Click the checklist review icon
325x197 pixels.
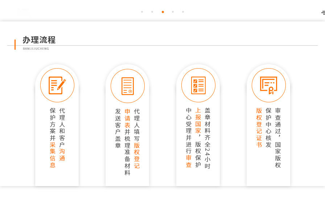click(198, 86)
